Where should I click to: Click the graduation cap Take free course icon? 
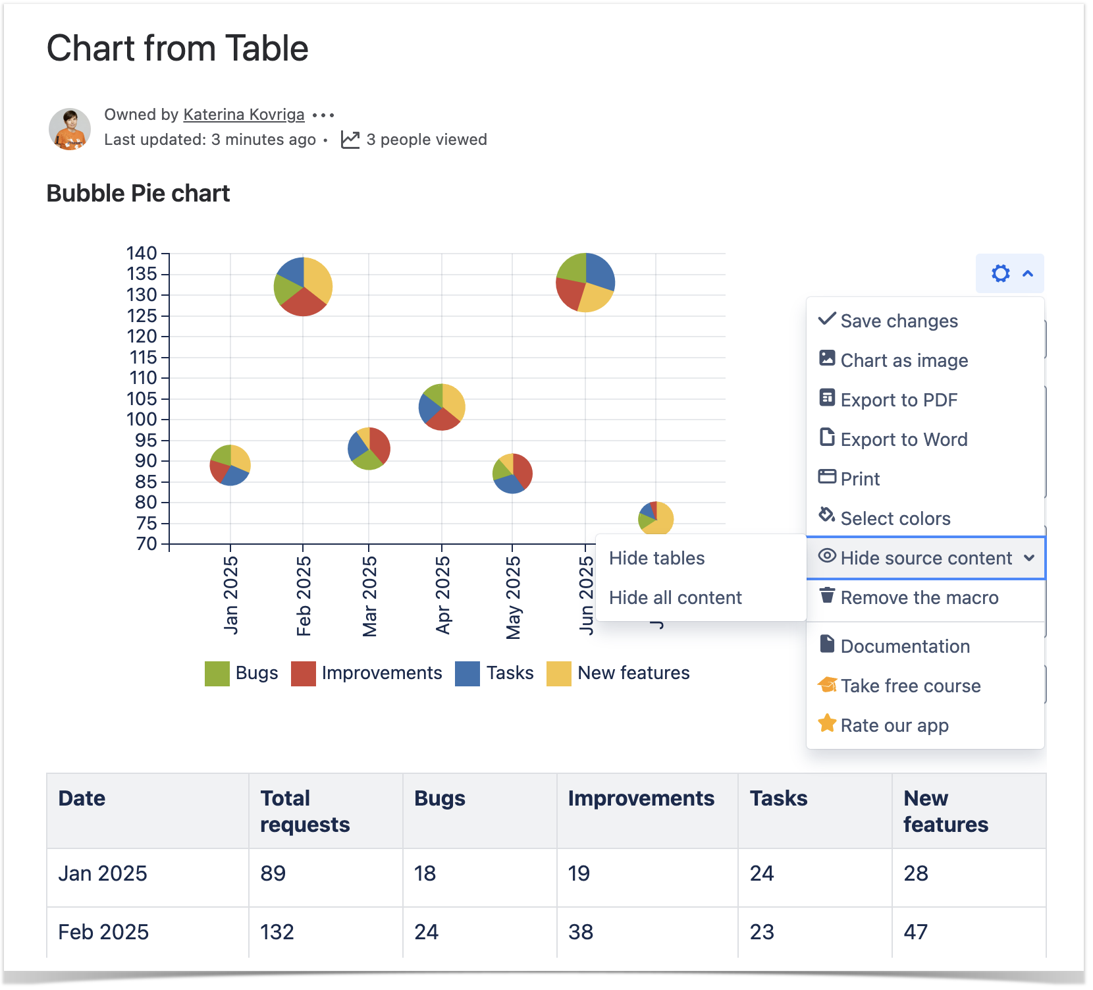tap(827, 684)
